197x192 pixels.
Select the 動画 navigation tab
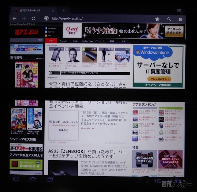(x=112, y=41)
